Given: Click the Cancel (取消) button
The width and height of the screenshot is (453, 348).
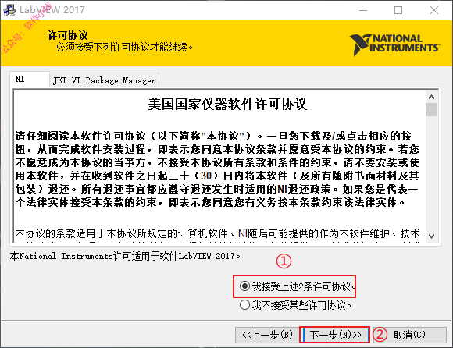Looking at the screenshot, I should 410,335.
